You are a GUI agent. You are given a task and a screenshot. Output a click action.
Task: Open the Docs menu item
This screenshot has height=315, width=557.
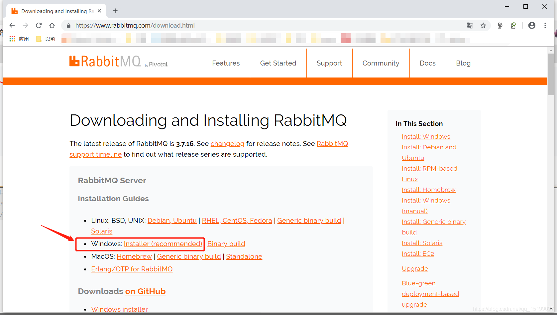coord(428,63)
